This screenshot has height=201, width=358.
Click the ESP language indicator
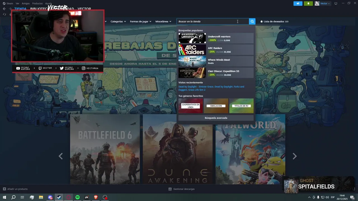point(333,197)
